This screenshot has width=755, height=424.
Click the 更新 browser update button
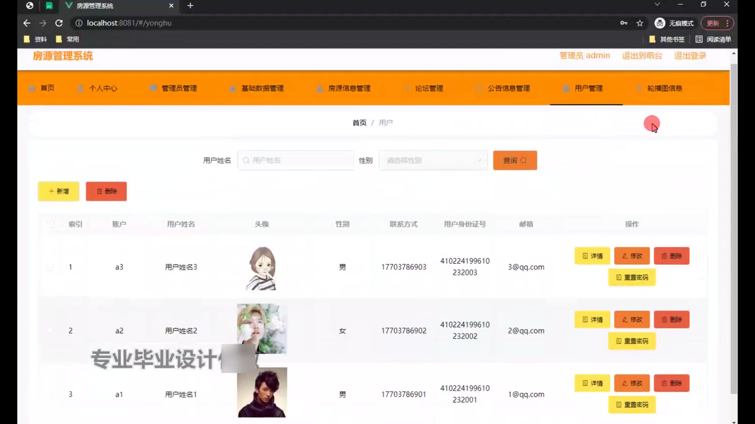pyautogui.click(x=713, y=23)
